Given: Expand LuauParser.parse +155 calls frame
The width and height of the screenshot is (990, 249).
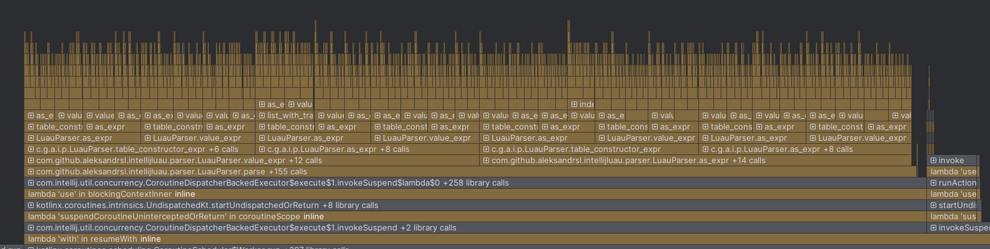Looking at the screenshot, I should (x=30, y=171).
